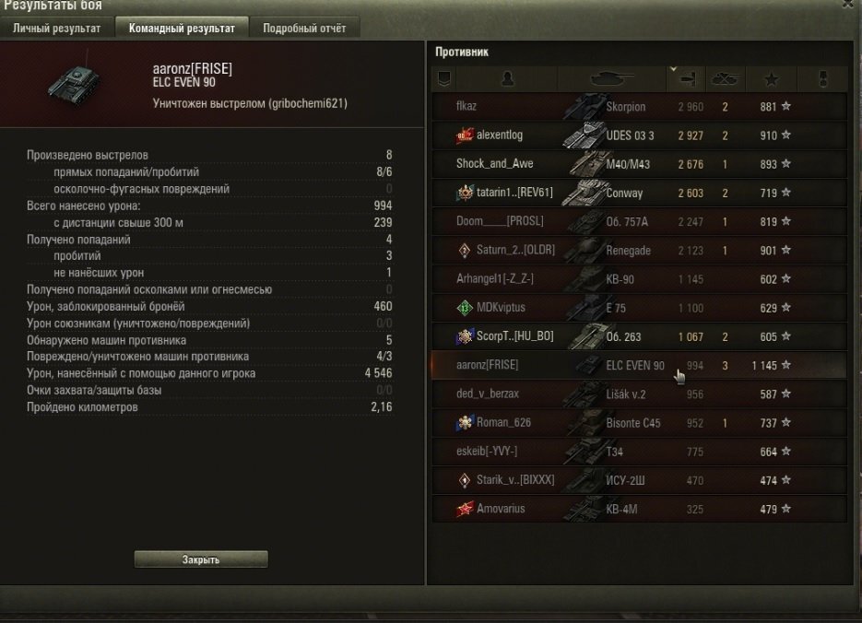Click tatarin1 player badge icon

pyautogui.click(x=465, y=193)
